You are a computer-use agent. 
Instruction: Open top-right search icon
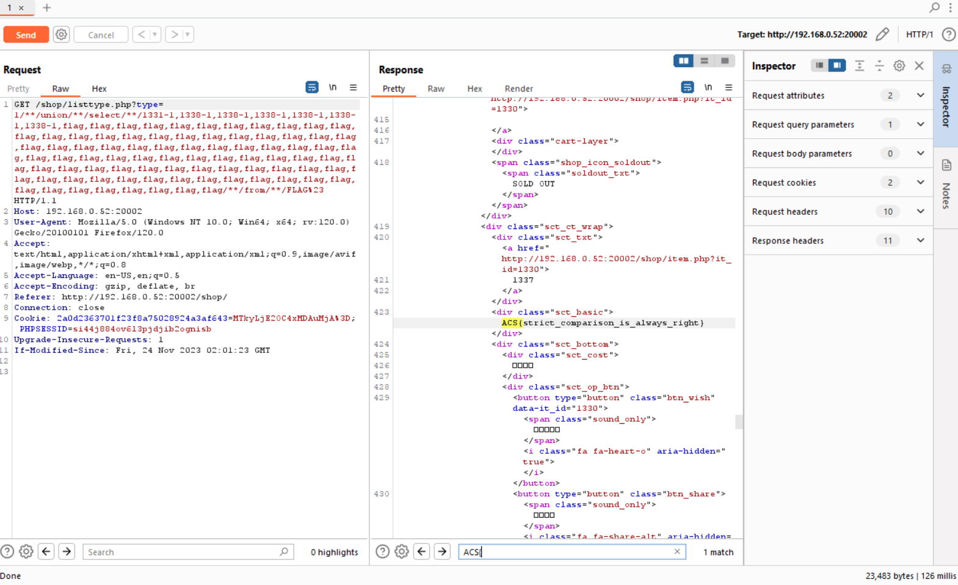[x=934, y=7]
